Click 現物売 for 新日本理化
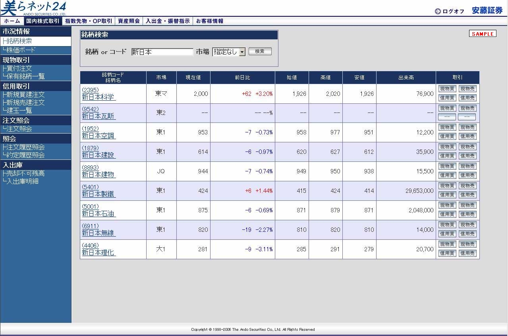Screen dimensions: 508x336 pyautogui.click(x=467, y=244)
